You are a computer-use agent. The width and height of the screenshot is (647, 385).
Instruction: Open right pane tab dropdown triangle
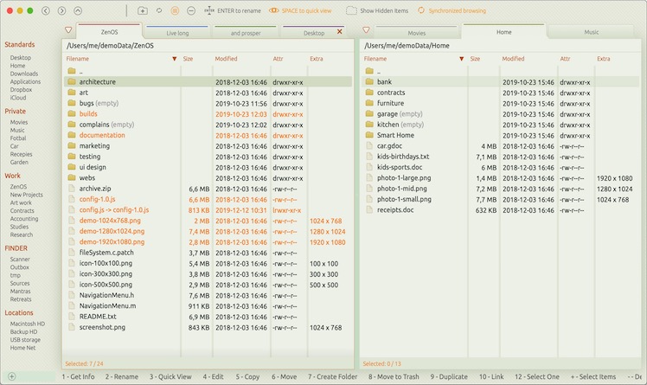pyautogui.click(x=366, y=30)
